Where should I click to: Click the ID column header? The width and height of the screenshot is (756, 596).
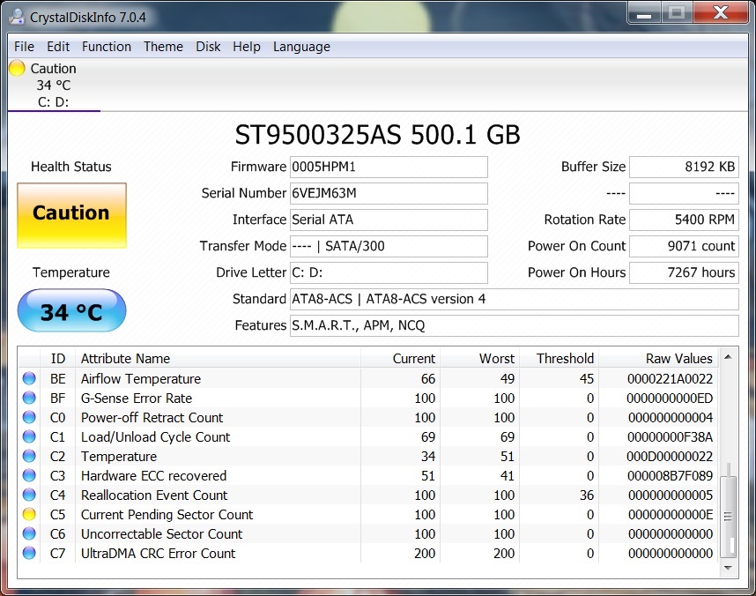(x=57, y=359)
